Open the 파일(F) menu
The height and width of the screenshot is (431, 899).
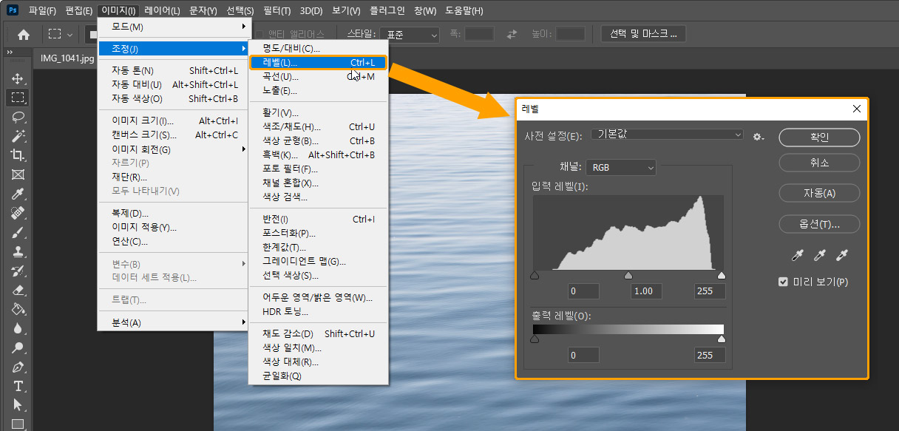pos(41,10)
